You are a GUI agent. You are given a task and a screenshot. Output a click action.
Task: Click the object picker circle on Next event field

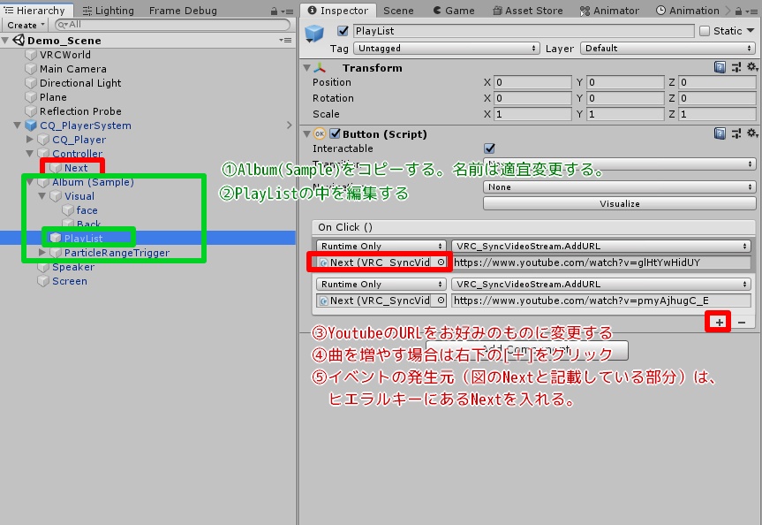439,261
